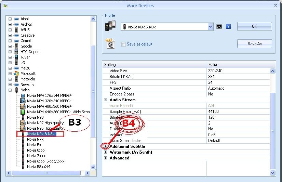Click the Value column header
The image size is (282, 182).
pyautogui.click(x=241, y=64)
